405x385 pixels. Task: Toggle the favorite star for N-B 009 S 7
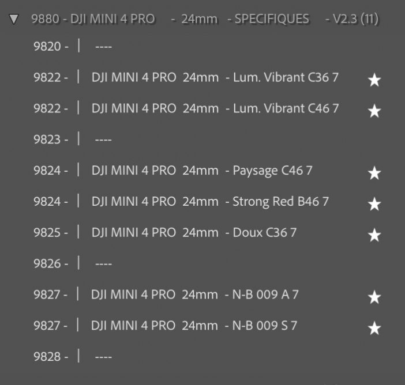coord(374,328)
